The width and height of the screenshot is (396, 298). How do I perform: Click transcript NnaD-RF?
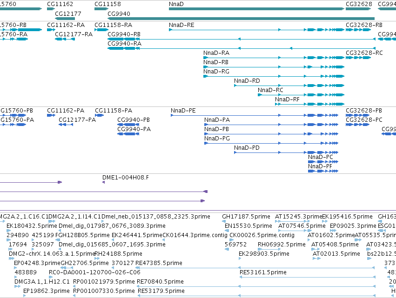[x=309, y=104]
